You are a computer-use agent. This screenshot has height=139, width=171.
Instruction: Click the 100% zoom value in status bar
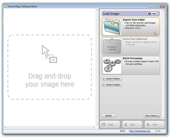[x=122, y=131]
